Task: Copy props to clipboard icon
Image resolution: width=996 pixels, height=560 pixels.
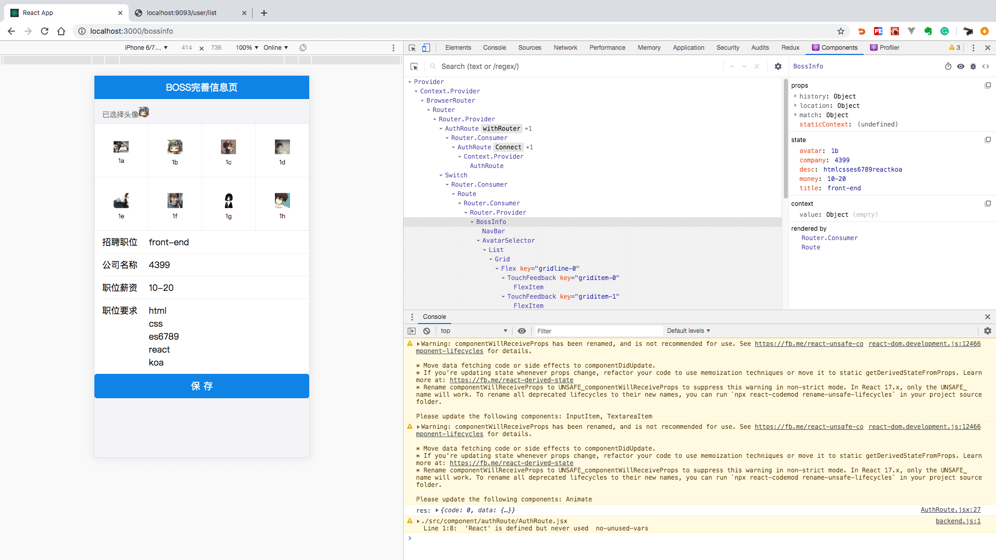Action: point(988,86)
